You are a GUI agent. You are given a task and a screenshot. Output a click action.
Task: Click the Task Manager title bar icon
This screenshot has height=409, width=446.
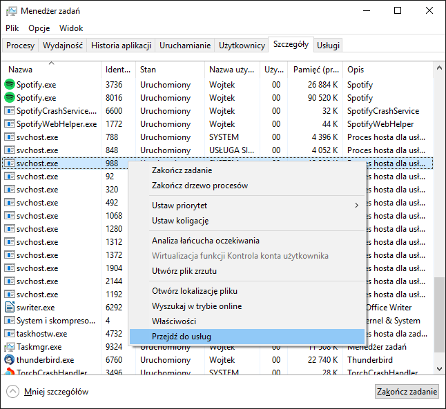(x=11, y=10)
